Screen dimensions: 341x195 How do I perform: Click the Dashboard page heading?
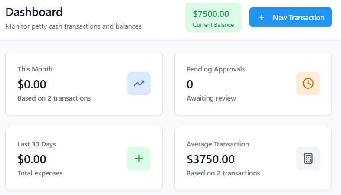coord(34,12)
